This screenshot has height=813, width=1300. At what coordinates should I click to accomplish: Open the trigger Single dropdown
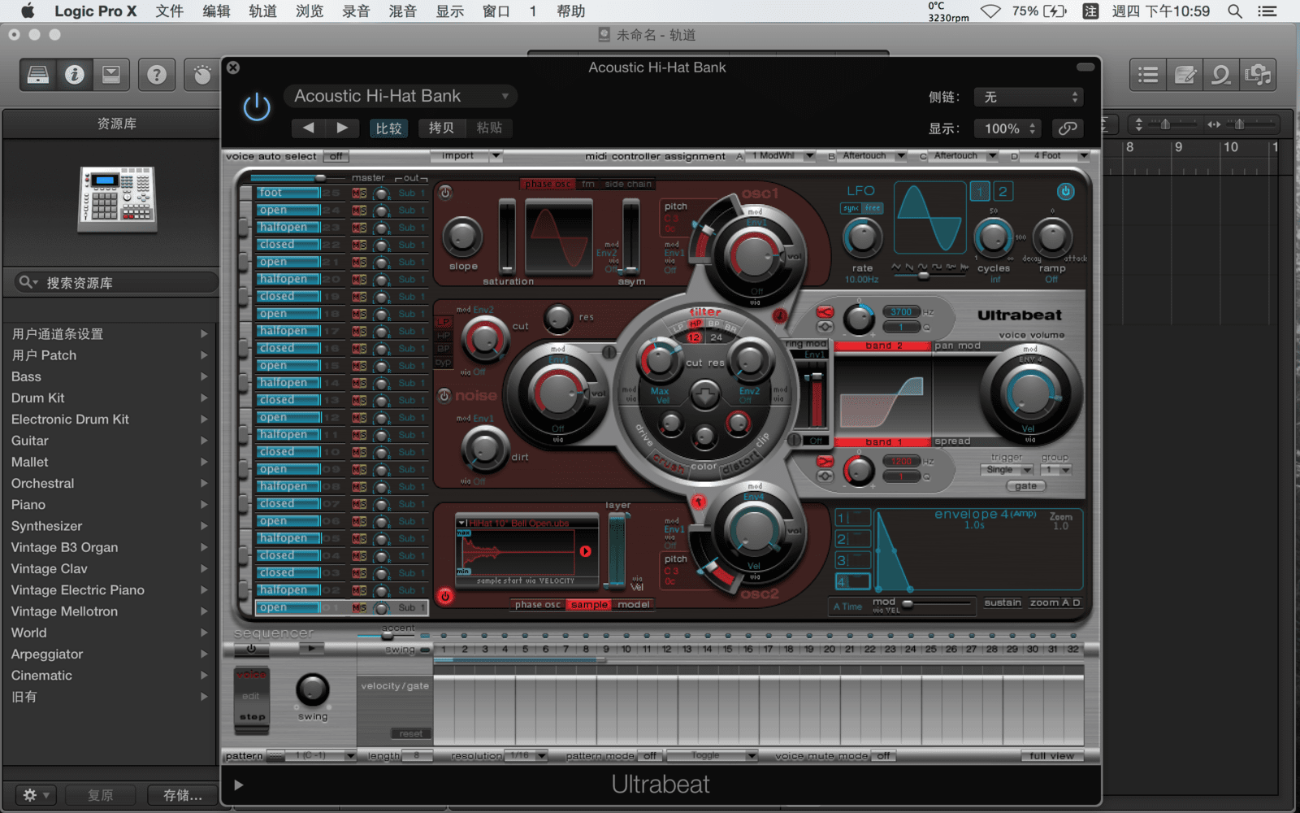tap(1006, 470)
